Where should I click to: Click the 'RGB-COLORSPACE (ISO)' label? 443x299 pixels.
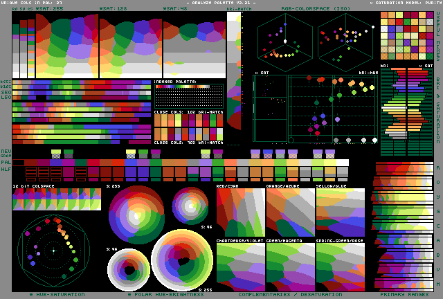click(x=316, y=9)
